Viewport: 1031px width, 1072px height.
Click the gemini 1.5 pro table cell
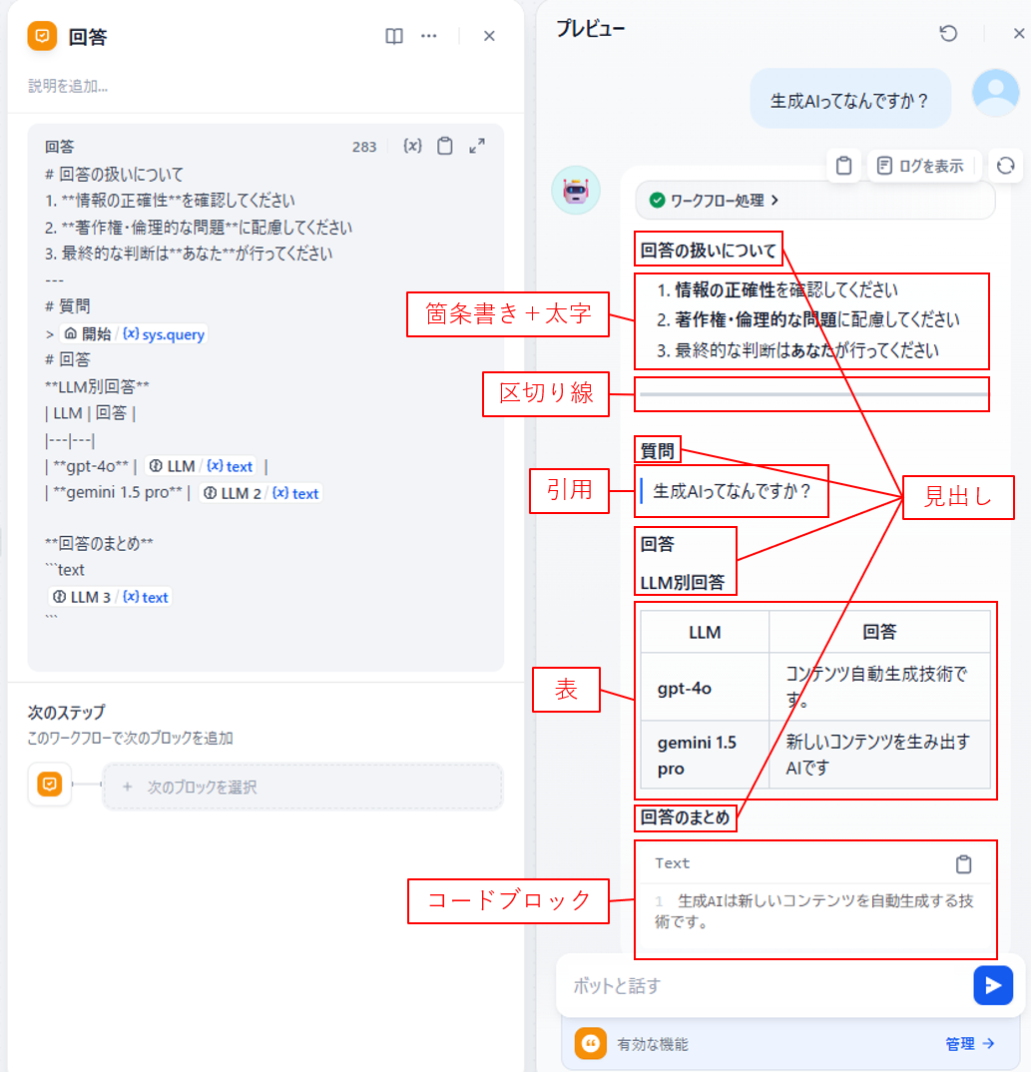(705, 755)
